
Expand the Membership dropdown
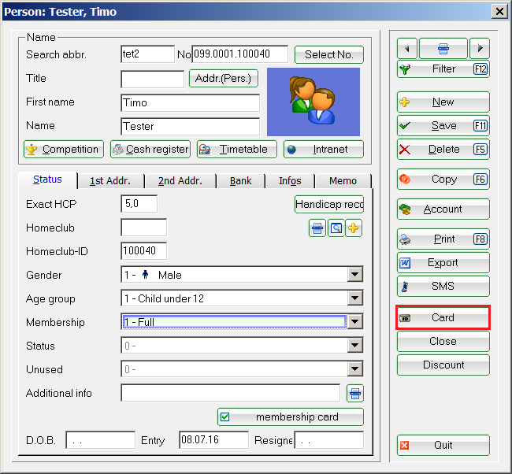coord(355,322)
